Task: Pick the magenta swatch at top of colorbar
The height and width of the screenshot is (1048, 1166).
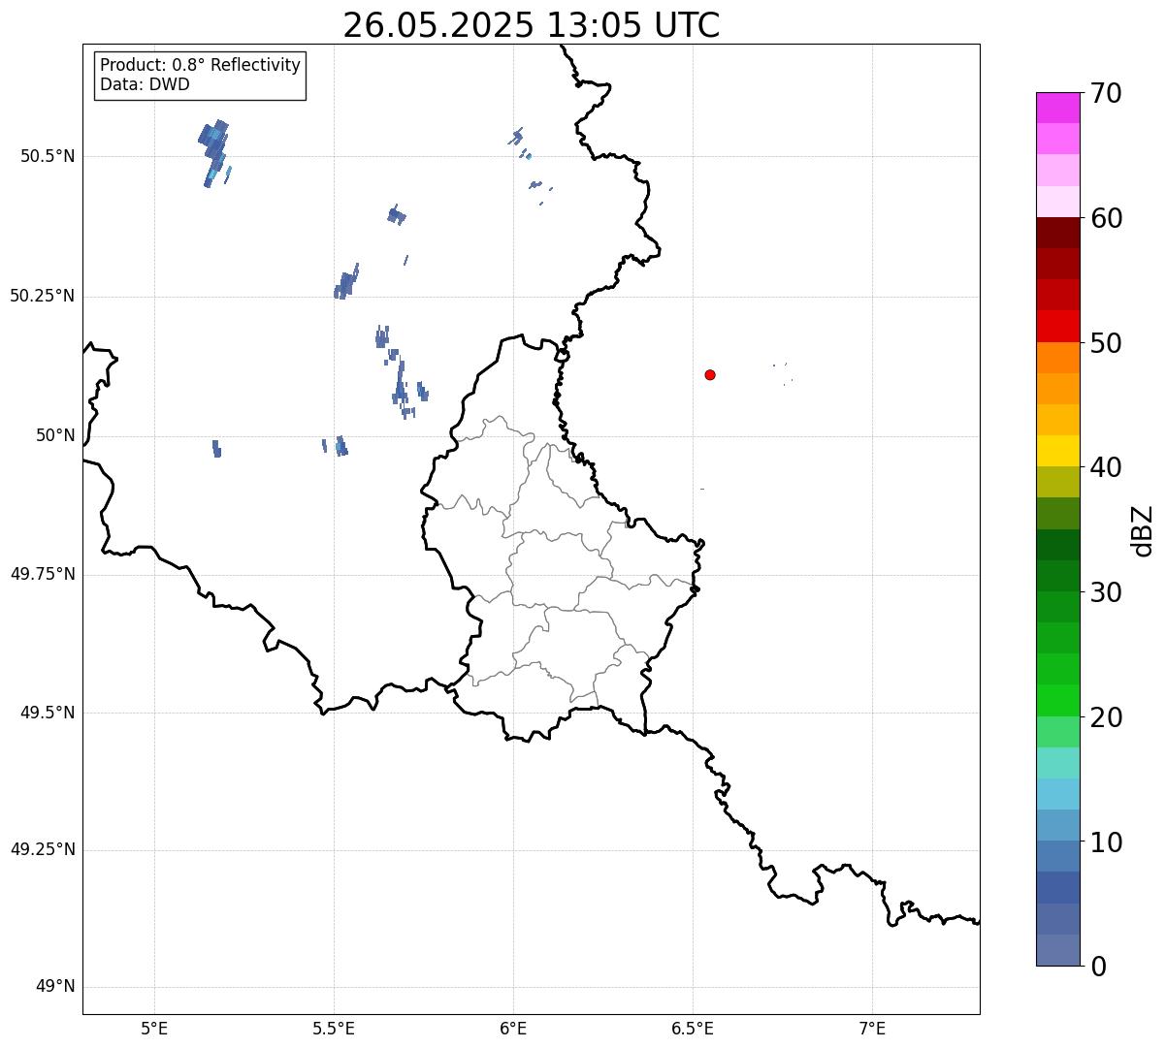Action: 1058,108
